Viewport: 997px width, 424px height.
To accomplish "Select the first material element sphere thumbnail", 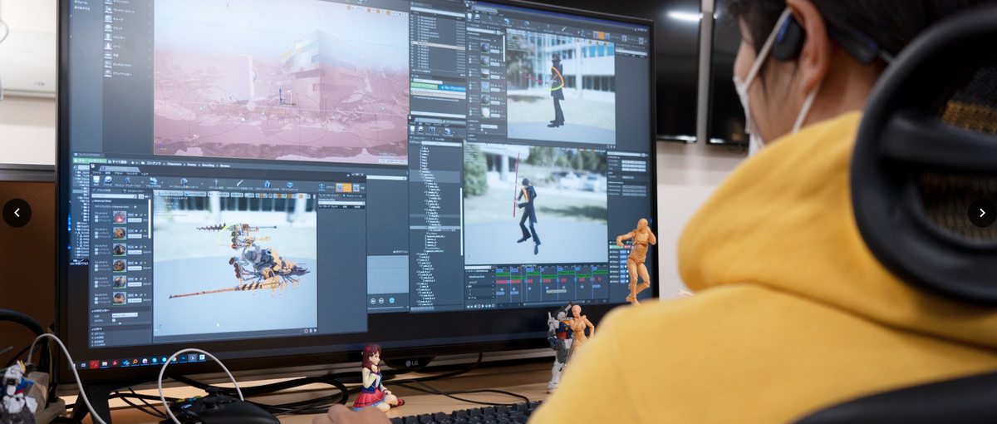I will [x=120, y=217].
